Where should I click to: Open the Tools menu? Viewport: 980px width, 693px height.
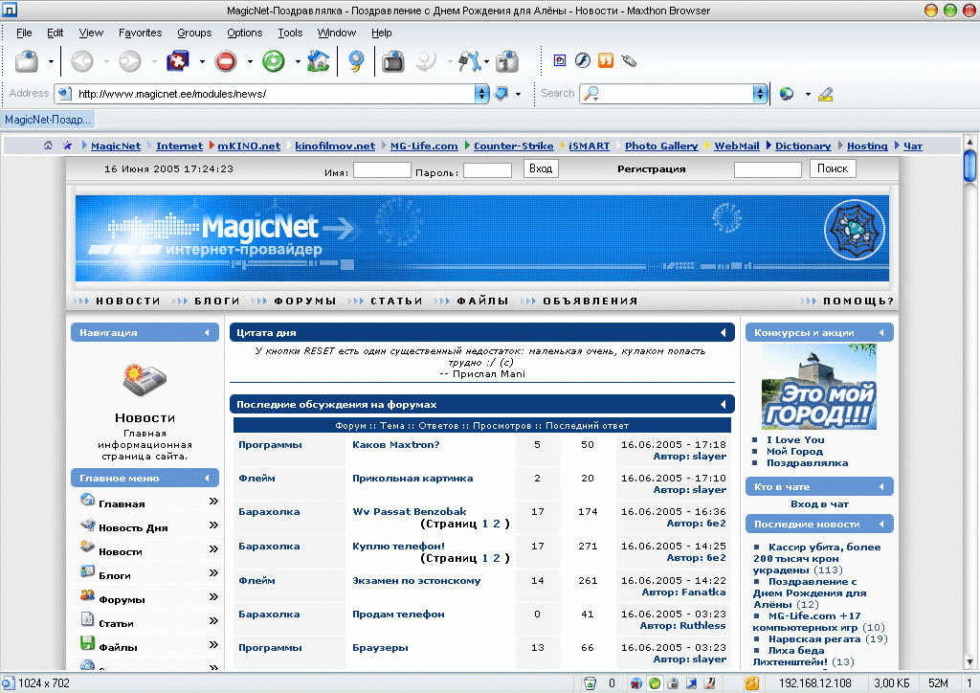290,34
